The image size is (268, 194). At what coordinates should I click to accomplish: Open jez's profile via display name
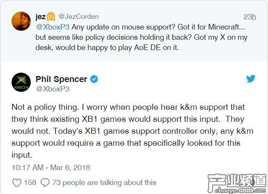(41, 17)
